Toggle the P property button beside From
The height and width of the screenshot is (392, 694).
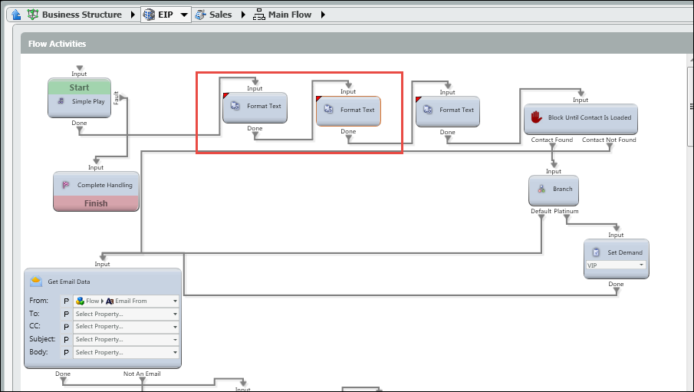tap(66, 301)
